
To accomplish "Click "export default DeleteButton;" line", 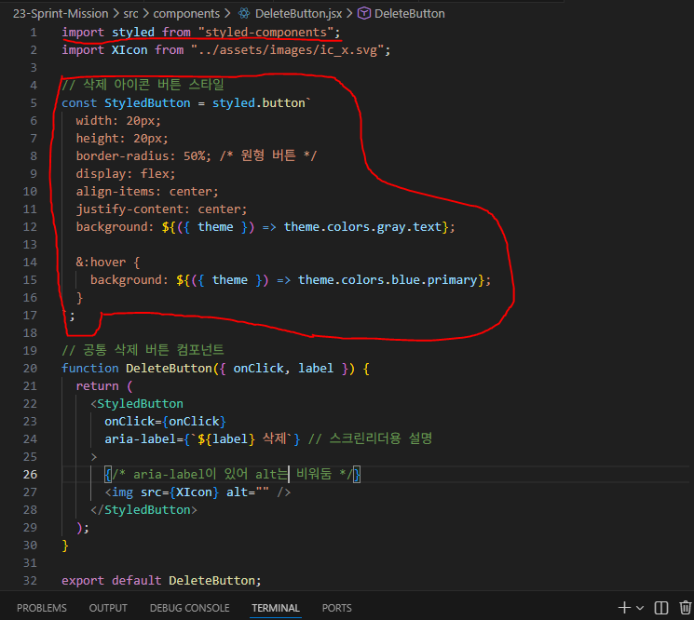I will click(x=161, y=581).
